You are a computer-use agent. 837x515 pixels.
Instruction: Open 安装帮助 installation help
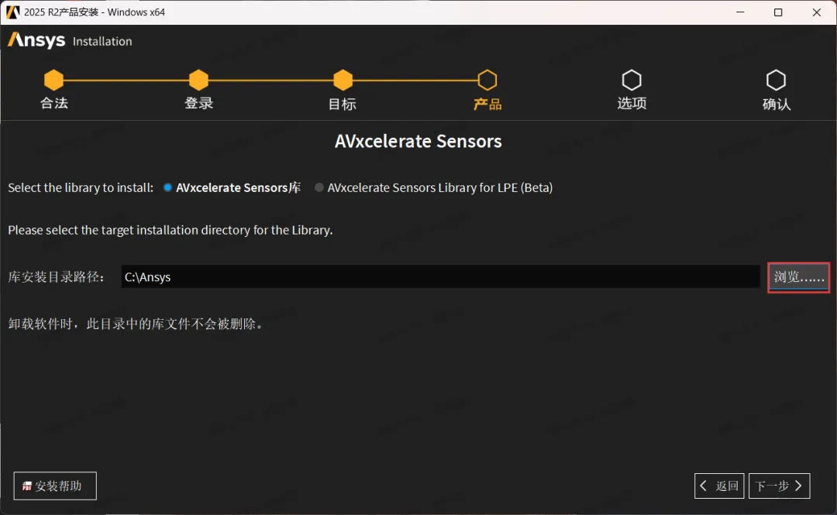tap(55, 486)
